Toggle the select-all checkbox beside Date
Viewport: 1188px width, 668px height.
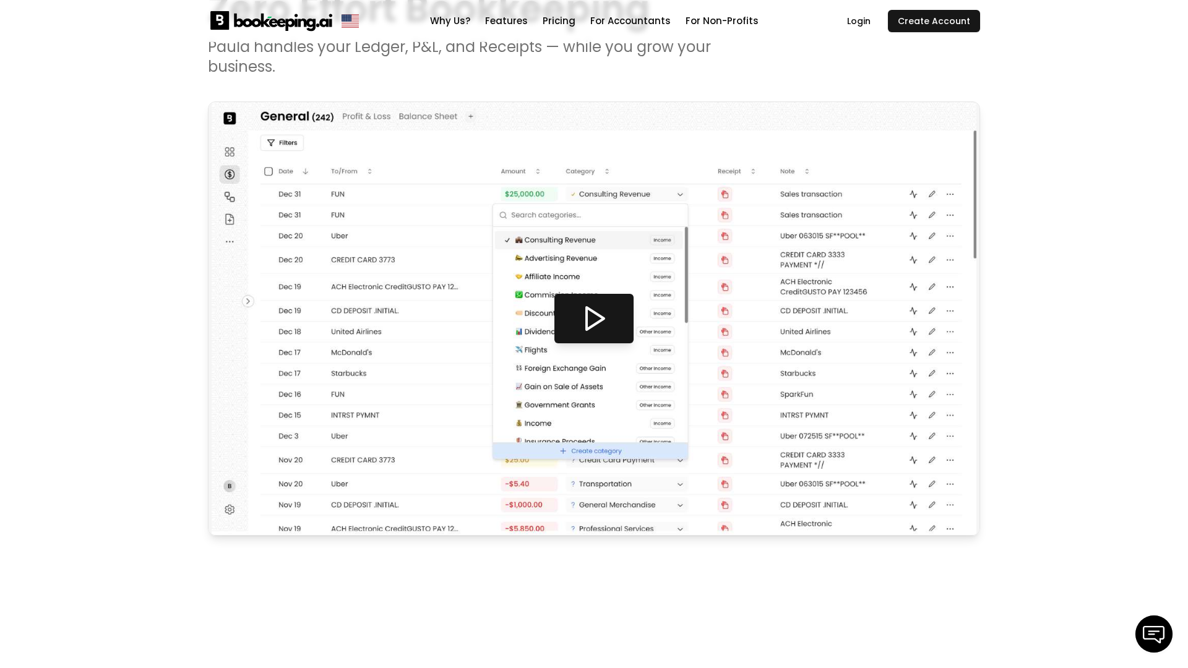[x=269, y=171]
